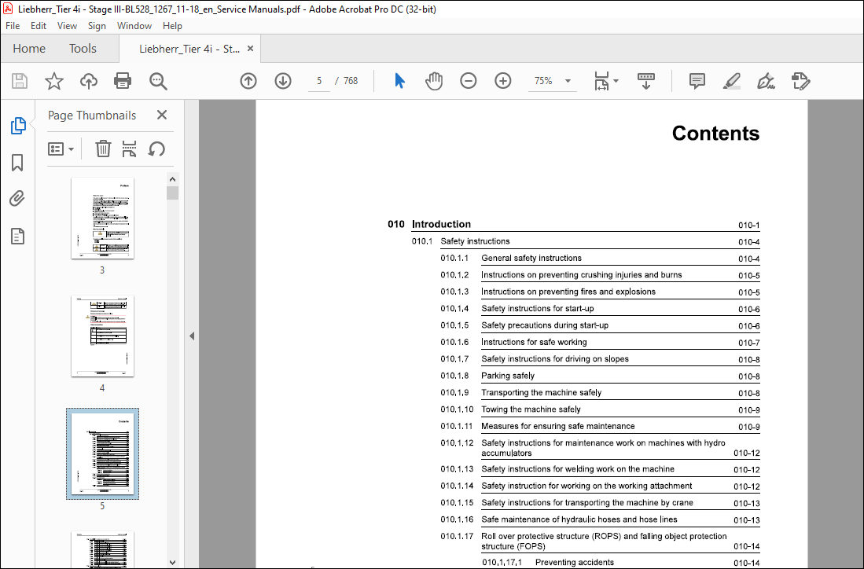Open the Window menu
Screen dimensions: 864x569
[x=134, y=26]
